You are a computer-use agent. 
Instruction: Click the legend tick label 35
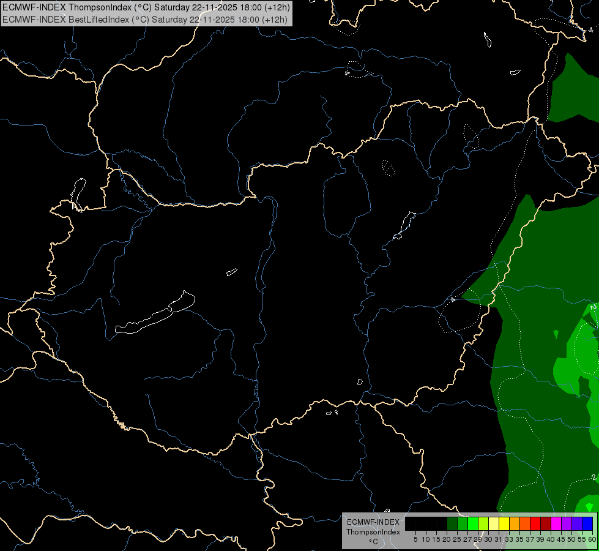click(519, 539)
